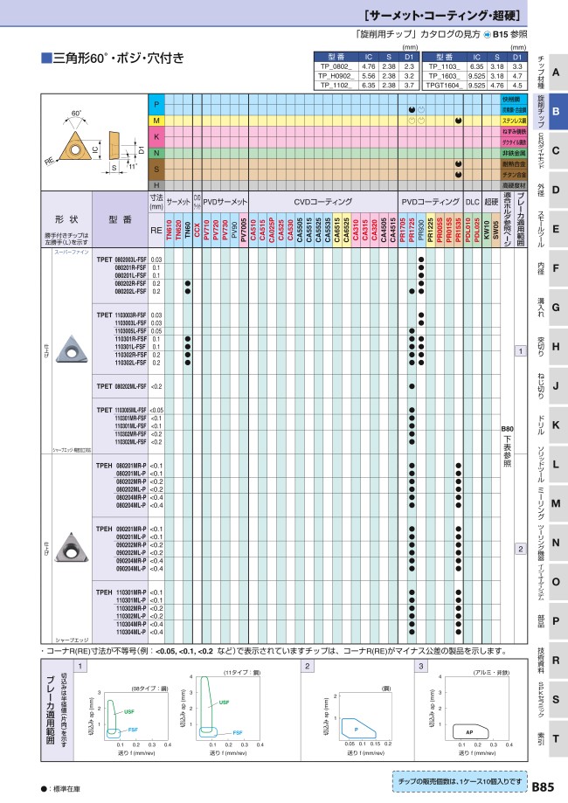Select the blue P material class cell
This screenshot has width=568, height=803.
point(156,105)
